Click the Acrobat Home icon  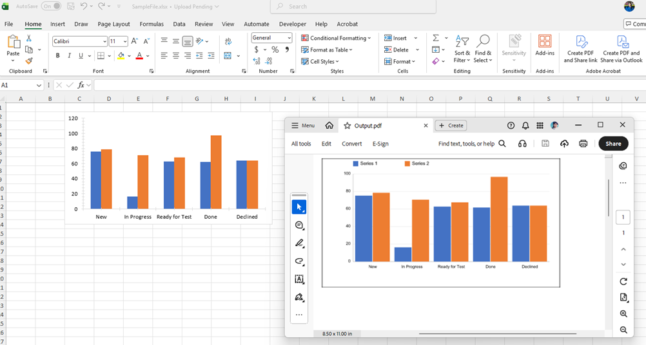coord(329,126)
